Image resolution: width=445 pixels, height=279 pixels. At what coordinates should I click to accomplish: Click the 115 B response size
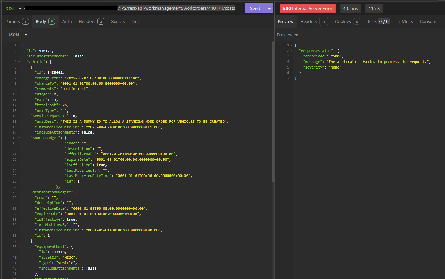374,8
